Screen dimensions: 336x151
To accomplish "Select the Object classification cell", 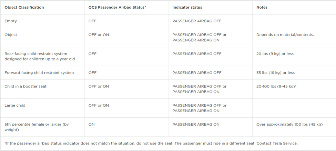I will point(11,35).
